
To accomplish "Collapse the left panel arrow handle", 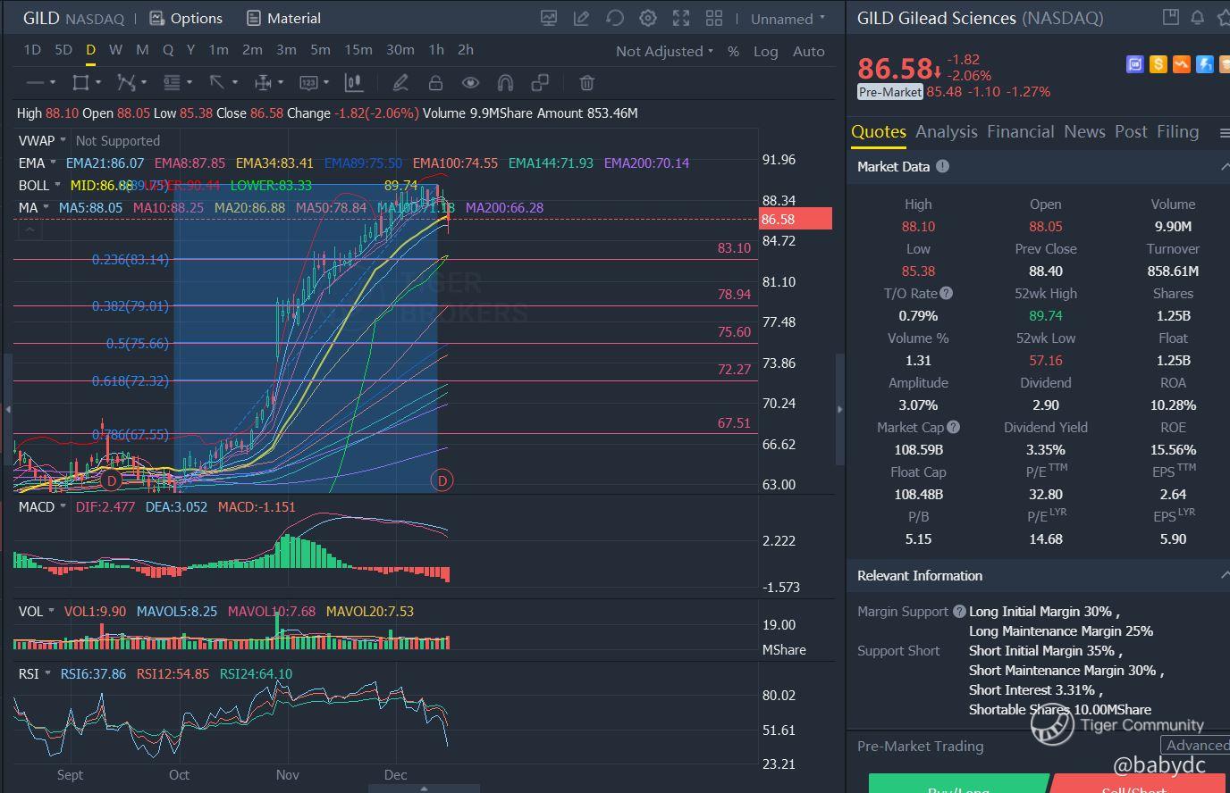I will click(7, 409).
